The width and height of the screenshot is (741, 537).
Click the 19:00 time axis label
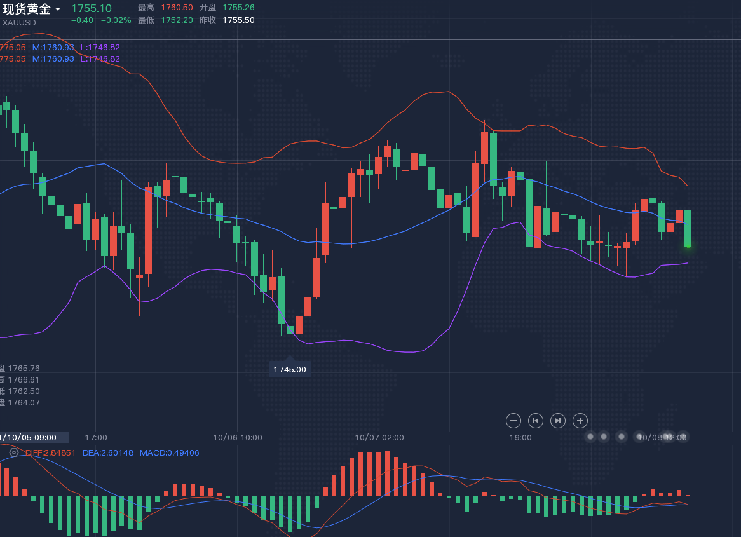coord(520,438)
